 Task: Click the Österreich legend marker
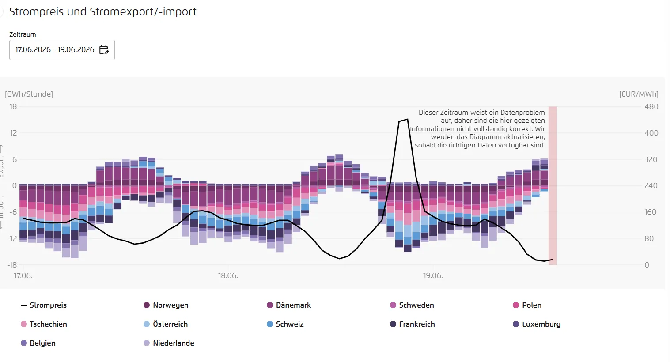pos(147,324)
